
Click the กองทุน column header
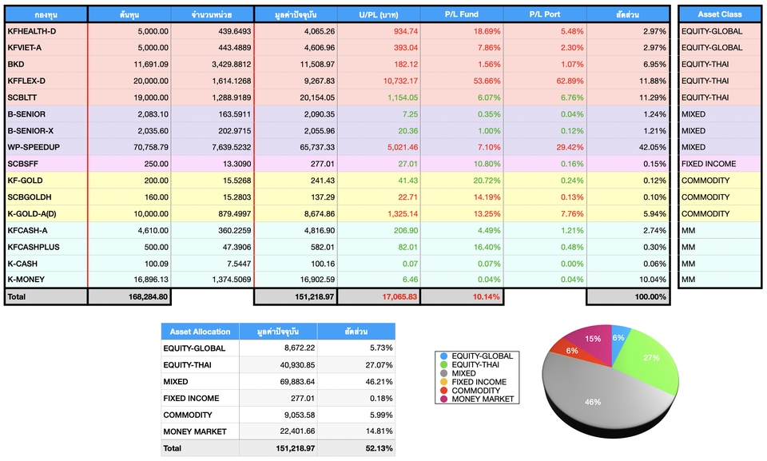46,14
